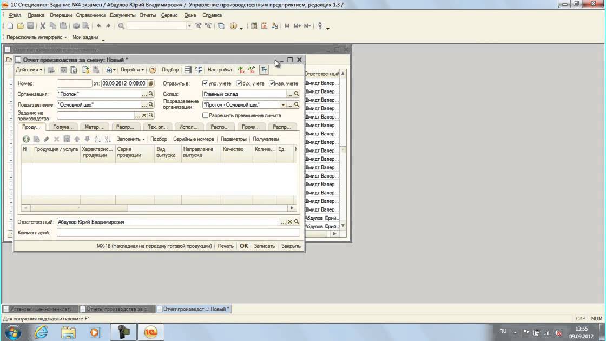This screenshot has height=341, width=606.
Task: Open the Заполнить dropdown
Action: (130, 139)
